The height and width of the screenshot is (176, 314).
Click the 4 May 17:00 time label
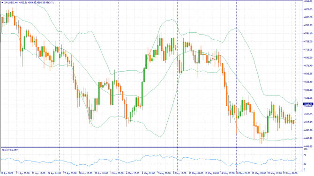coord(133,173)
